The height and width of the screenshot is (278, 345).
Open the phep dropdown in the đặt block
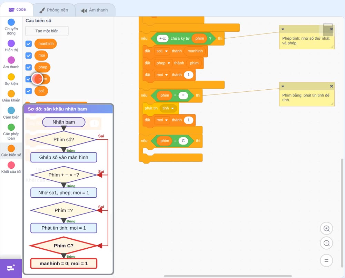click(x=163, y=63)
